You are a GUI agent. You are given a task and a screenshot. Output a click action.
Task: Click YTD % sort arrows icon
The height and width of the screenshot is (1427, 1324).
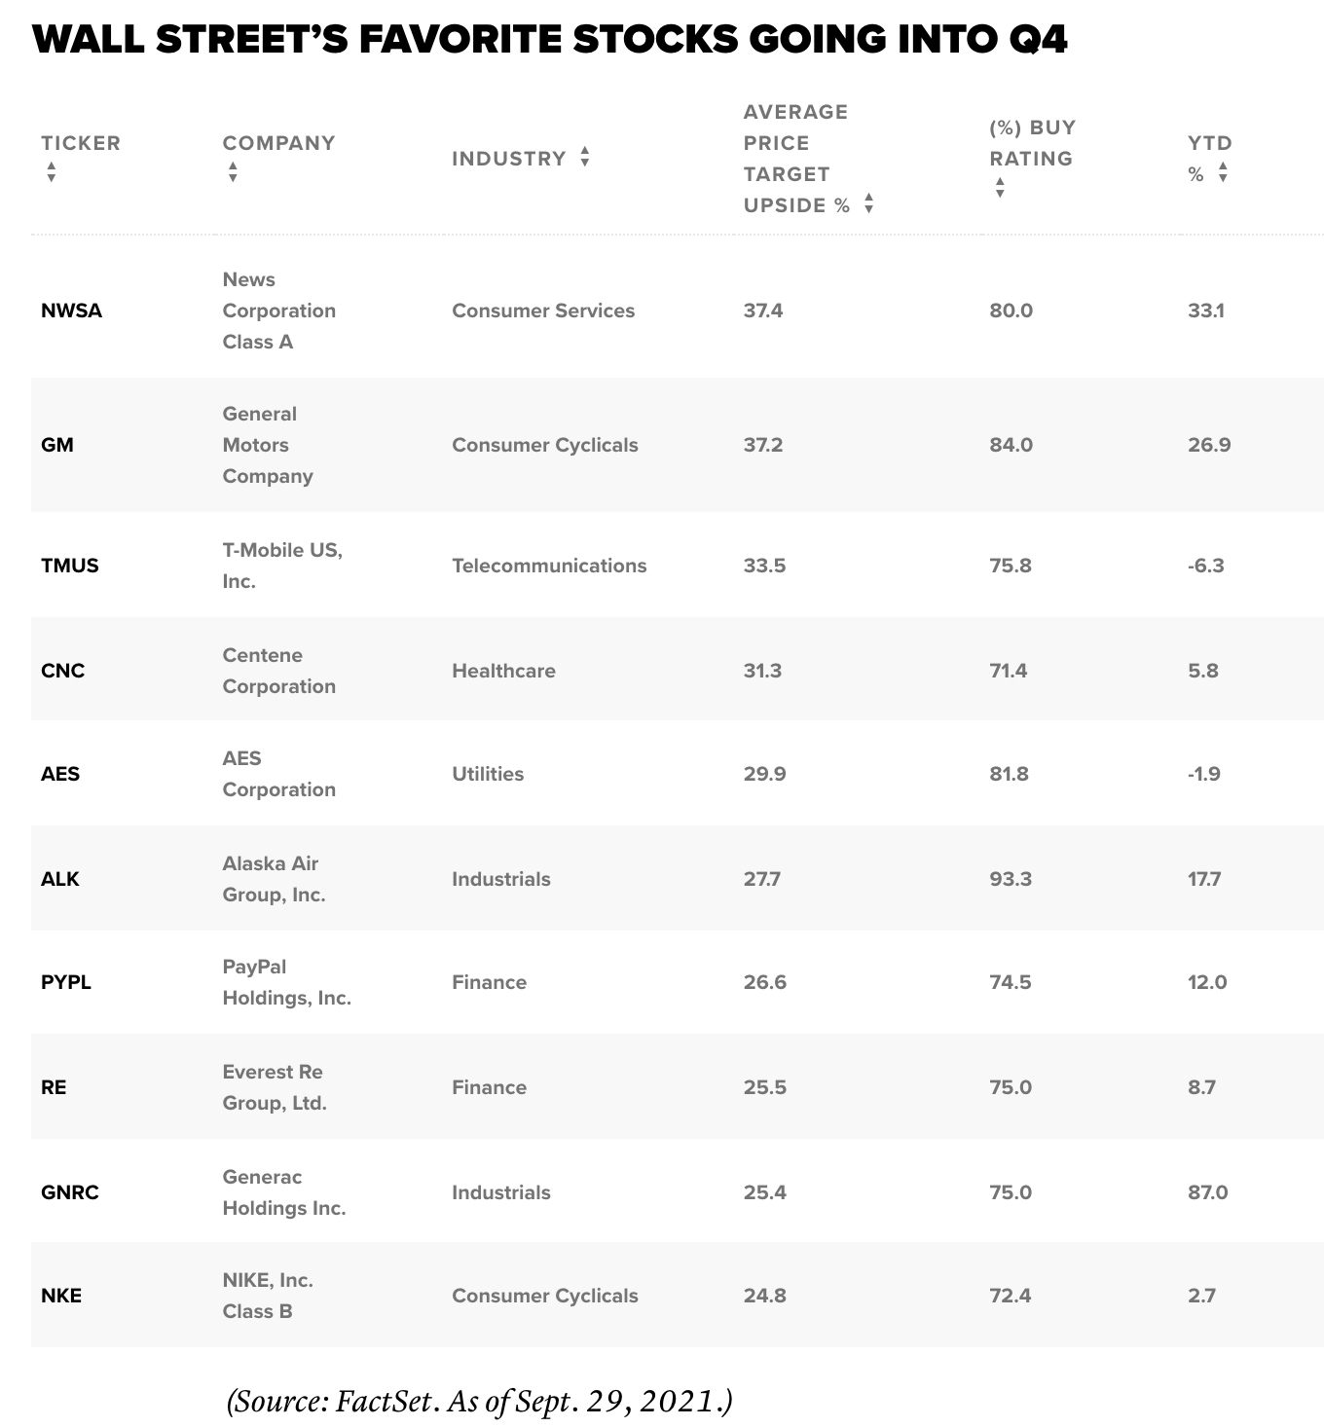[1223, 173]
